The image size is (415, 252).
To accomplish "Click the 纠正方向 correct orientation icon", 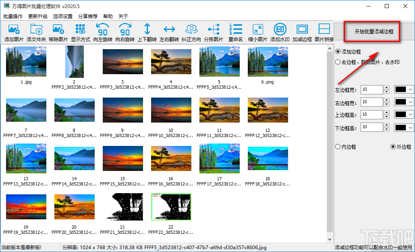I will [191, 33].
